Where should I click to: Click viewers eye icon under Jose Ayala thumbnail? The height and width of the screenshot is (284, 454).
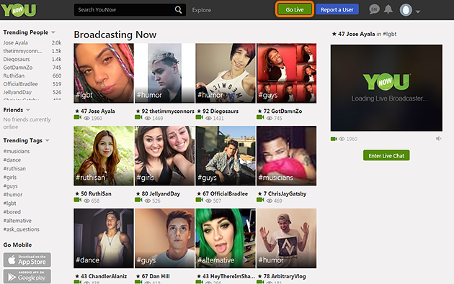(x=86, y=118)
